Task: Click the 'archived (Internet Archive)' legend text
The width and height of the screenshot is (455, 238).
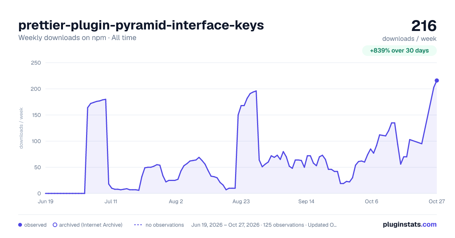Action: click(x=91, y=225)
